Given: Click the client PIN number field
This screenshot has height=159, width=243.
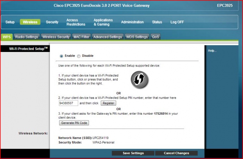Looking at the screenshot, I should (68, 103).
